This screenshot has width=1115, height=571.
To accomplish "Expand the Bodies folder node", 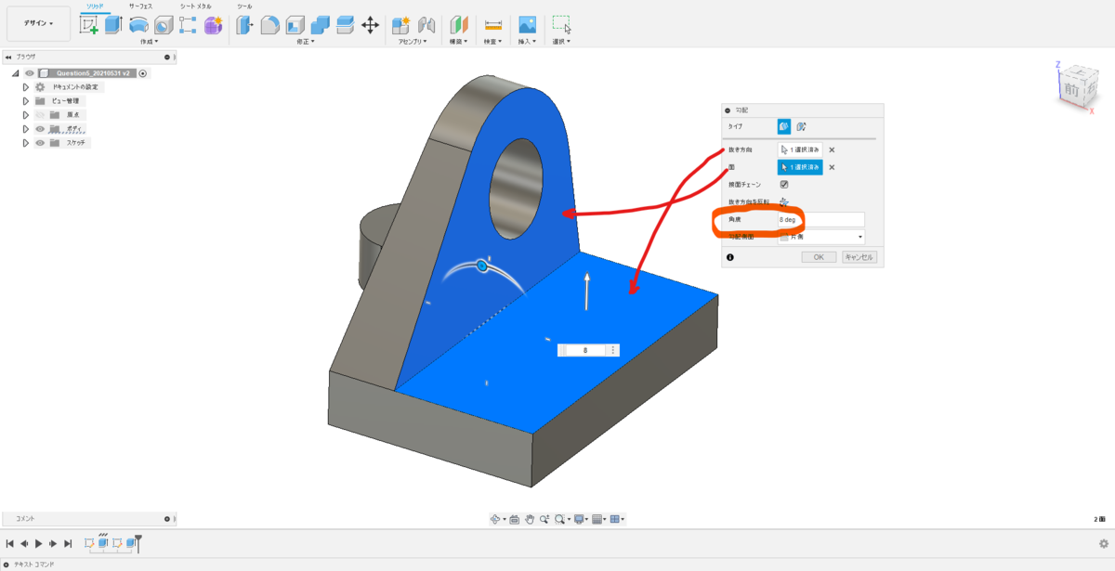I will (x=26, y=129).
